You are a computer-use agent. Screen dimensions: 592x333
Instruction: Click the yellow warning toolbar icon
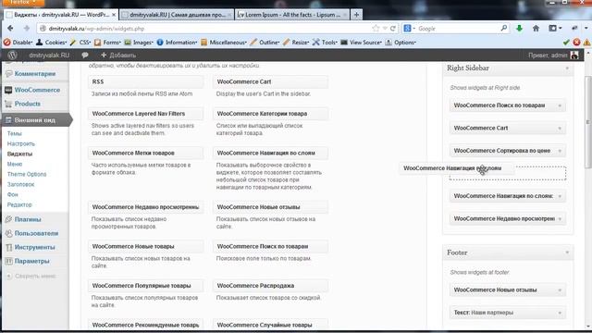[x=586, y=43]
